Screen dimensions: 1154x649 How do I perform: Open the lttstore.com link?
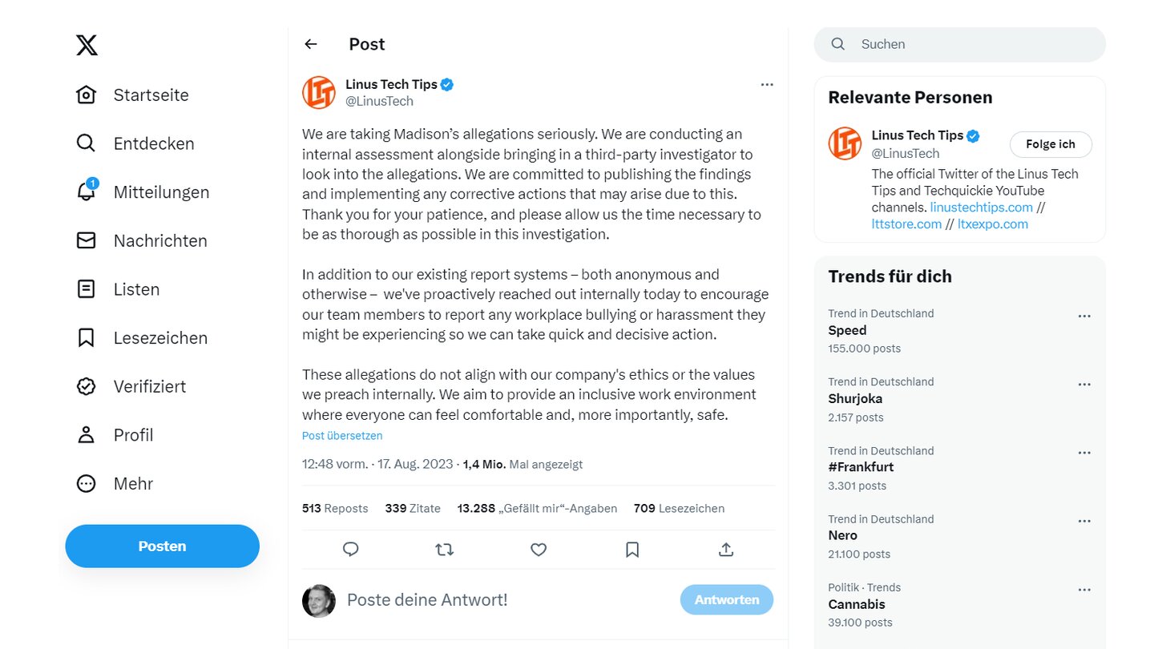pos(906,224)
